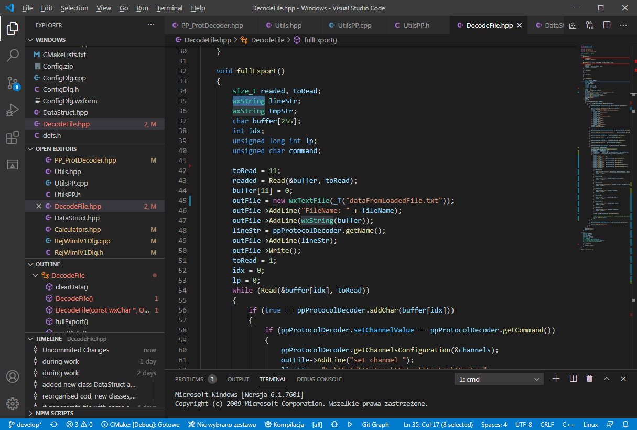
Task: Open the Search view in the activity bar
Action: 13,55
